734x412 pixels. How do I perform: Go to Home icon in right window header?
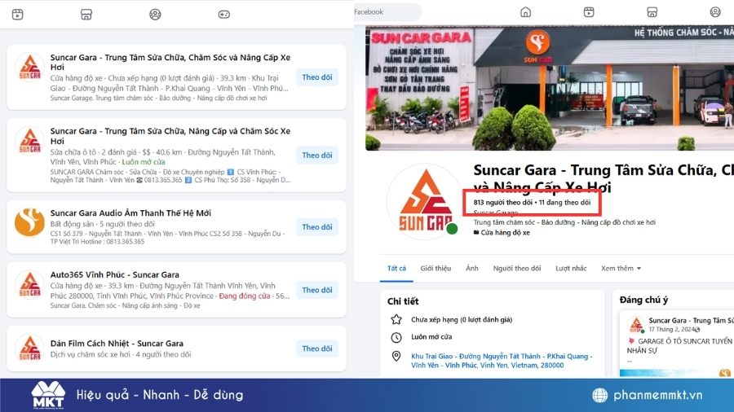(x=526, y=12)
